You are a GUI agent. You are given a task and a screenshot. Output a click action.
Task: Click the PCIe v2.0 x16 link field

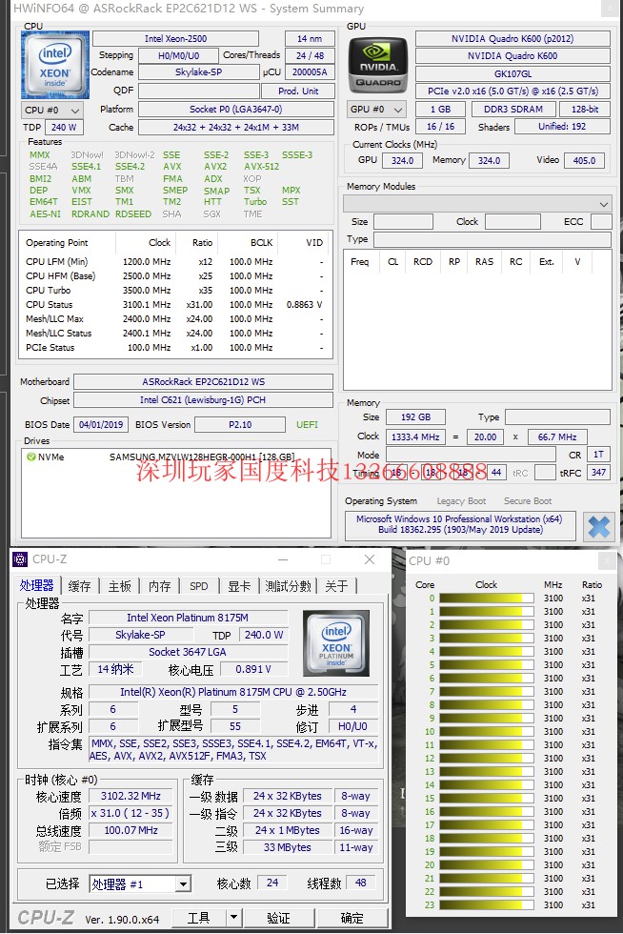click(x=512, y=91)
